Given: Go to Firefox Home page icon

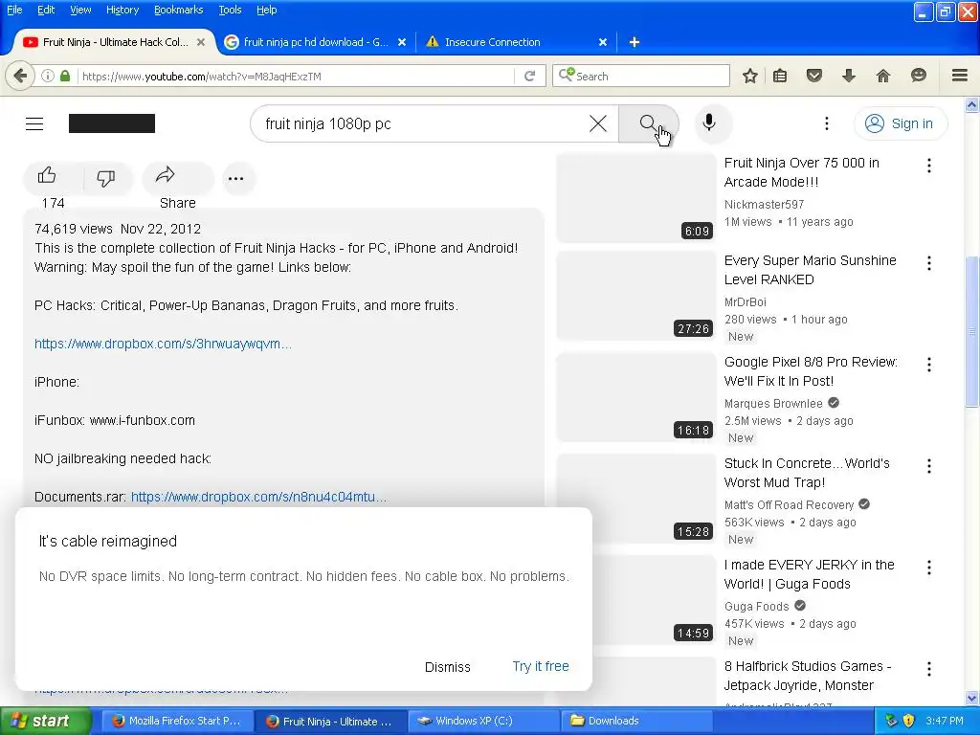Looking at the screenshot, I should click(882, 76).
